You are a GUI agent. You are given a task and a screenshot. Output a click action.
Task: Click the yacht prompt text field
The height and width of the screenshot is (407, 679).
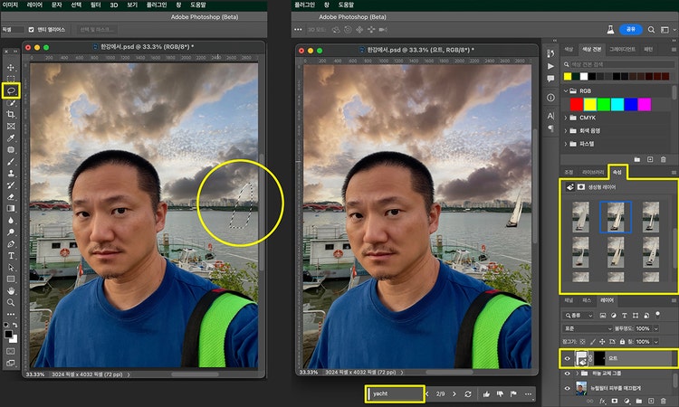[395, 394]
